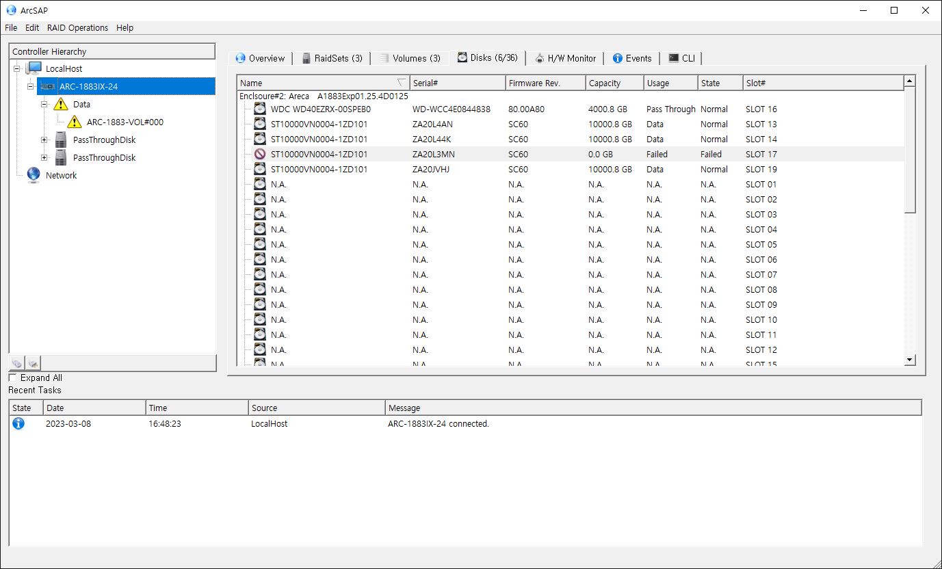
Task: Select the Disks (6/36) tab
Action: (x=487, y=57)
